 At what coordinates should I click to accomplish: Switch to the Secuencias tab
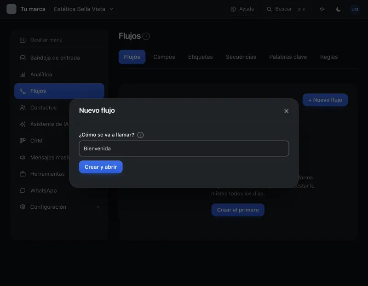(x=241, y=57)
